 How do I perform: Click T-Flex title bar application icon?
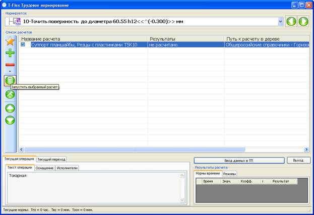[5, 5]
